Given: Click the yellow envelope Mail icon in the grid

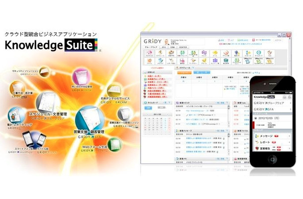Looking at the screenshot, I should 215,53.
